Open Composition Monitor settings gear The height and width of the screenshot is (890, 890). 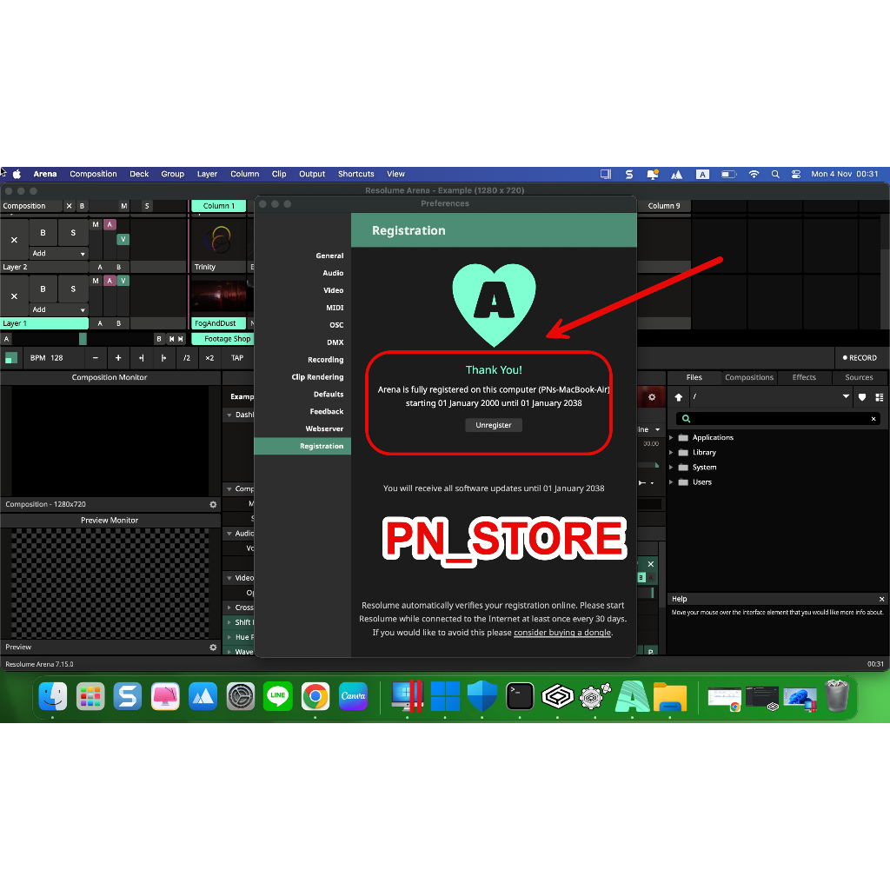click(213, 505)
